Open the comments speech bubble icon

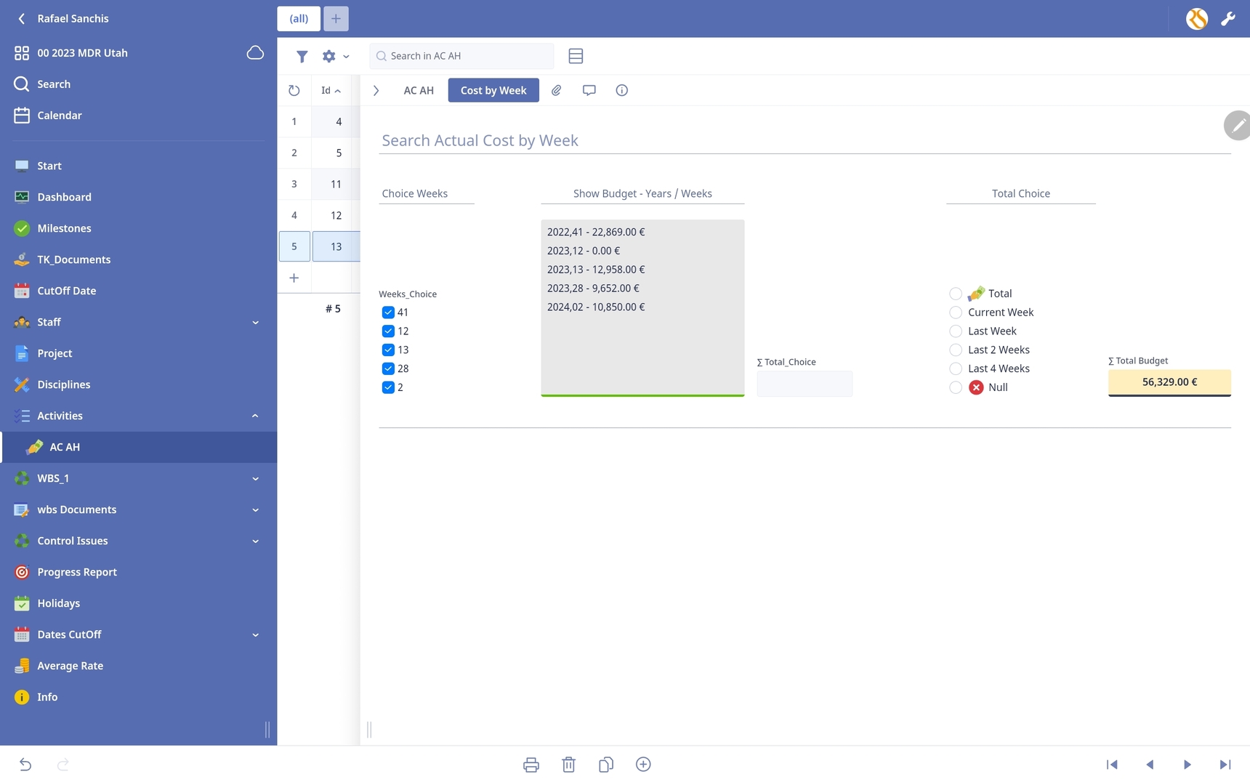point(589,90)
